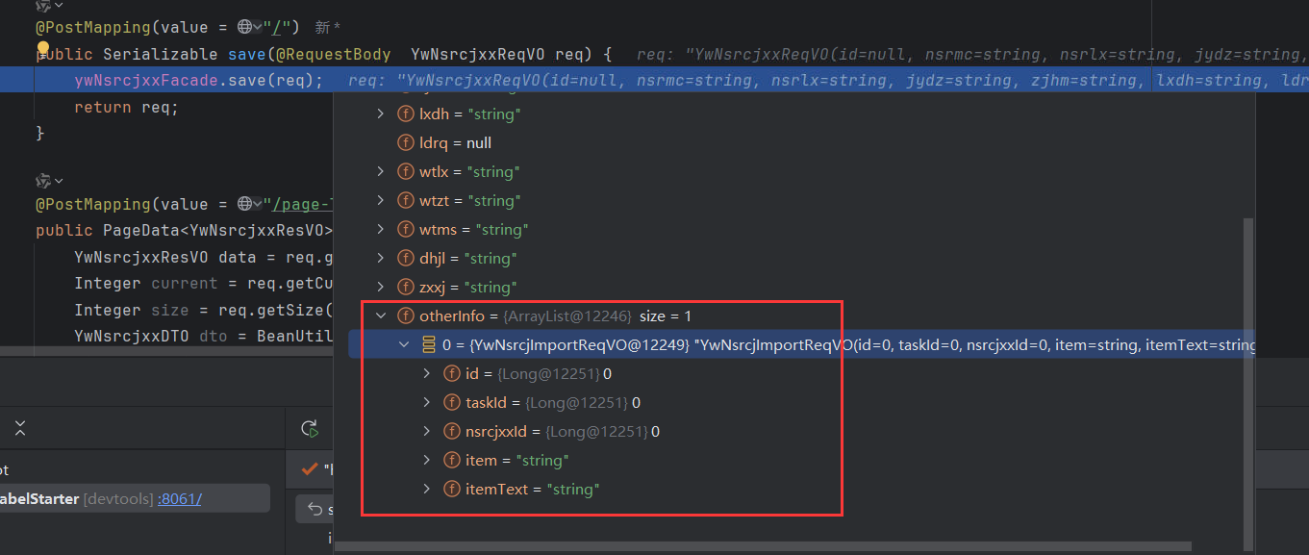The height and width of the screenshot is (555, 1309).
Task: Select the orange checkmark thread frame entry
Action: [310, 469]
